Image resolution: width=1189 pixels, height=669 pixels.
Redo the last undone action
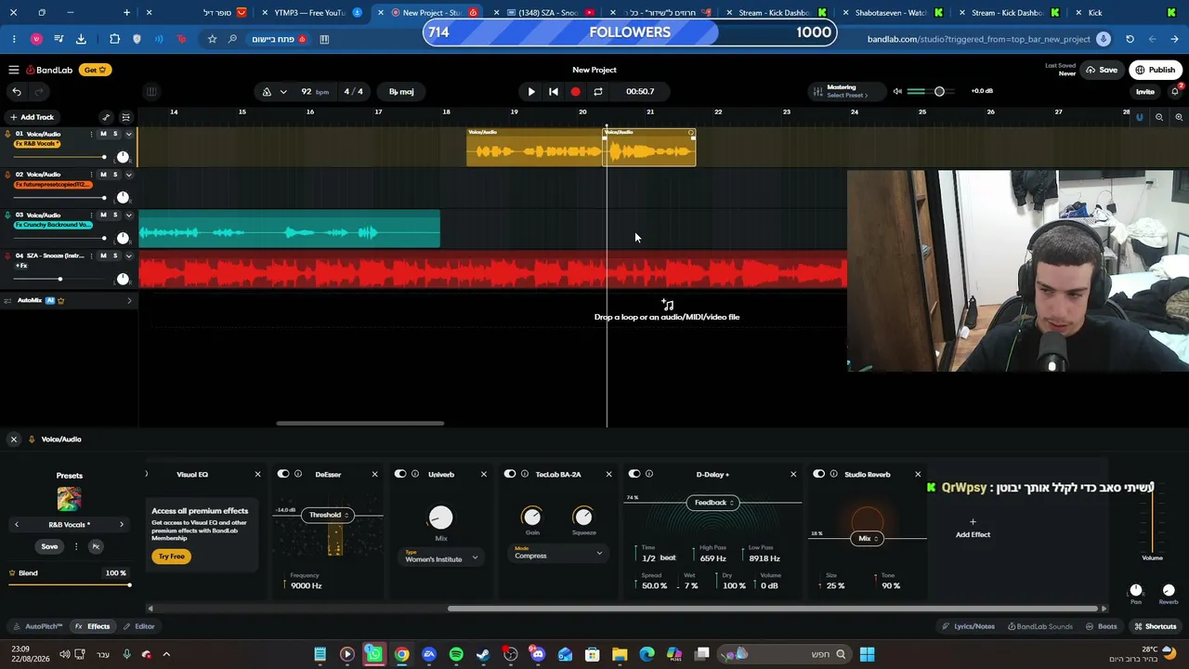point(39,91)
